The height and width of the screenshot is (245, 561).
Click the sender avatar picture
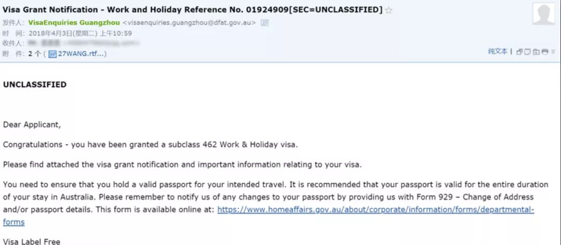pyautogui.click(x=543, y=14)
